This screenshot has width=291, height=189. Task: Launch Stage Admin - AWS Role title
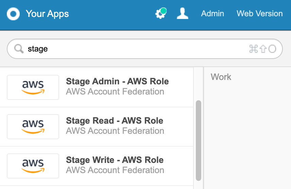117,81
